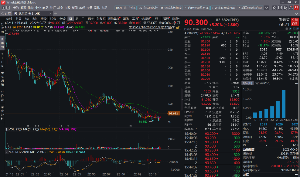Switch the chart to 营业总收入
300x177 pixels.
tap(262, 83)
